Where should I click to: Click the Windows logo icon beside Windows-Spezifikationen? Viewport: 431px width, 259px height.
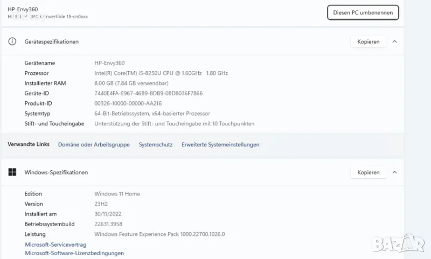coord(12,172)
